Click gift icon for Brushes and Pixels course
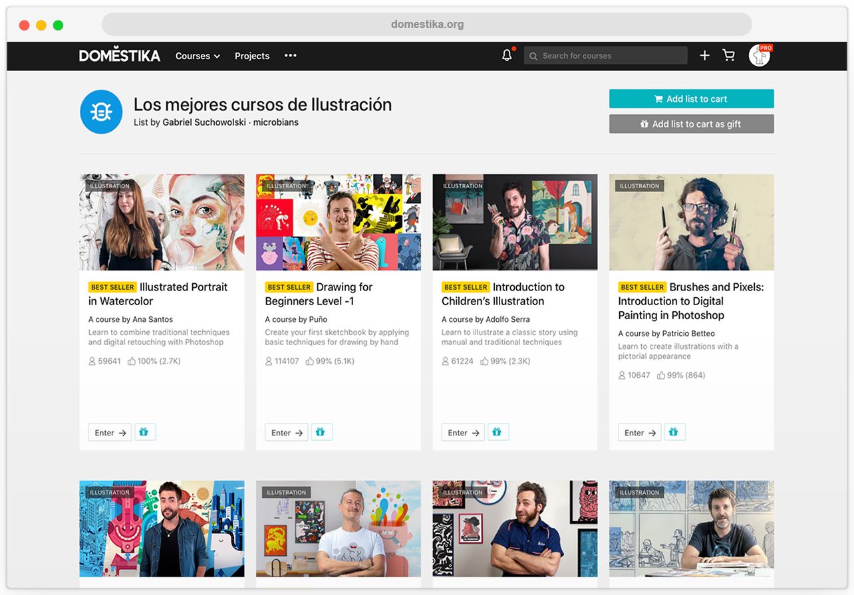The width and height of the screenshot is (854, 595). [x=674, y=432]
